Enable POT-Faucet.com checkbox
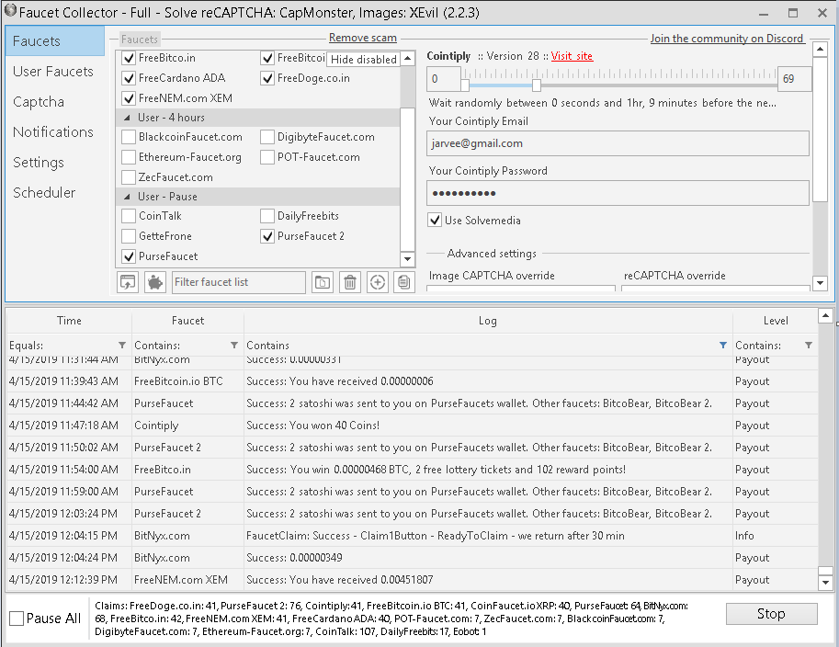This screenshot has height=647, width=839. click(267, 157)
